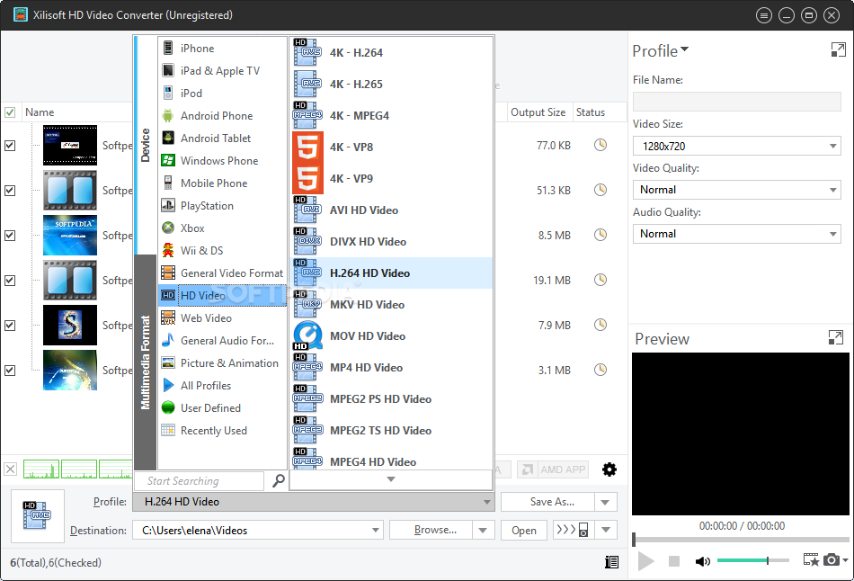Expand the Browse arrow menu
854x581 pixels.
483,531
